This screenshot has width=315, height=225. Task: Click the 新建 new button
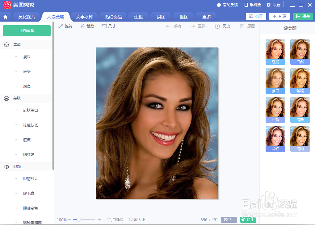(279, 16)
